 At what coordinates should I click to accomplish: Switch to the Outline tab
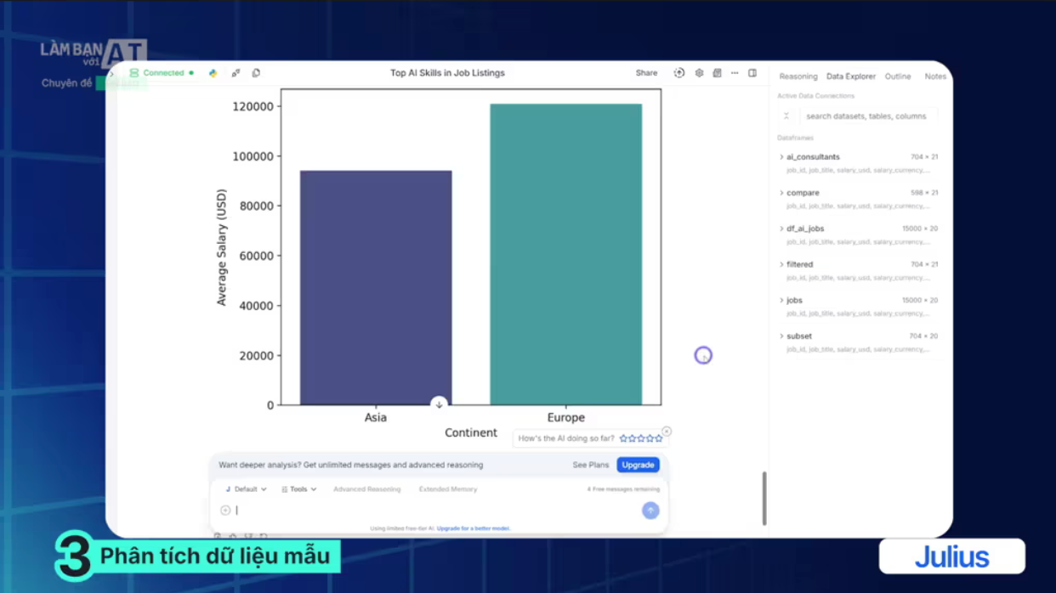897,76
